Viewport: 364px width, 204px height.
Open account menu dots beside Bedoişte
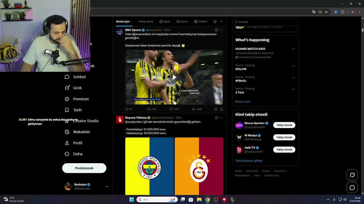click(107, 186)
